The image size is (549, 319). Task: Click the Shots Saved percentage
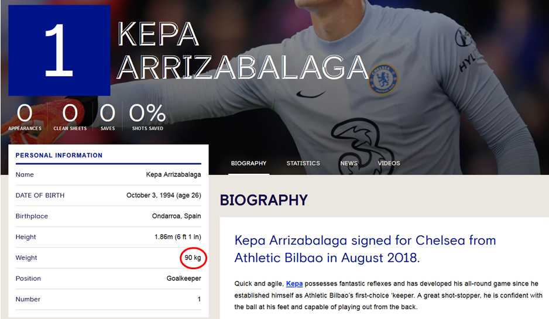147,117
